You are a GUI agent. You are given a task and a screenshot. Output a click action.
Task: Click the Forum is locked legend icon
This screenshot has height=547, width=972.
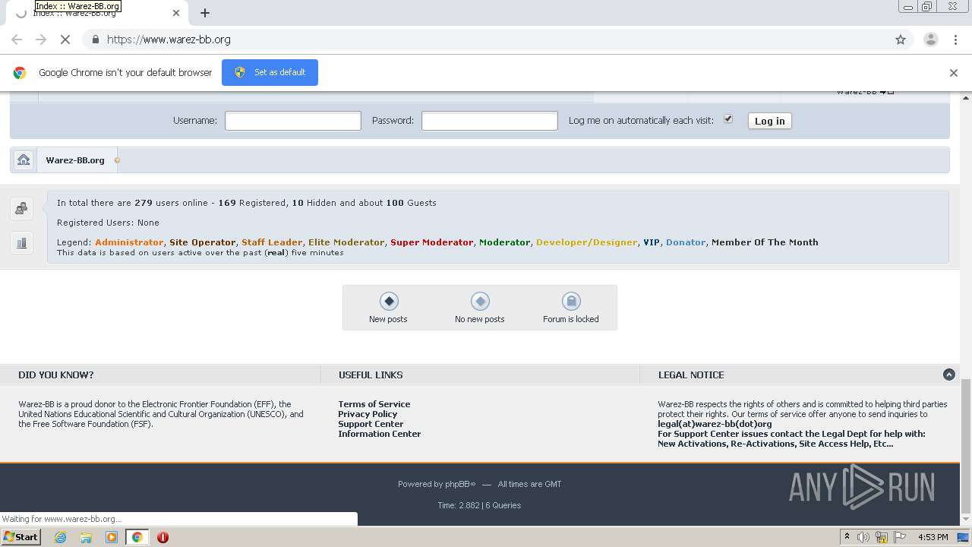tap(571, 302)
